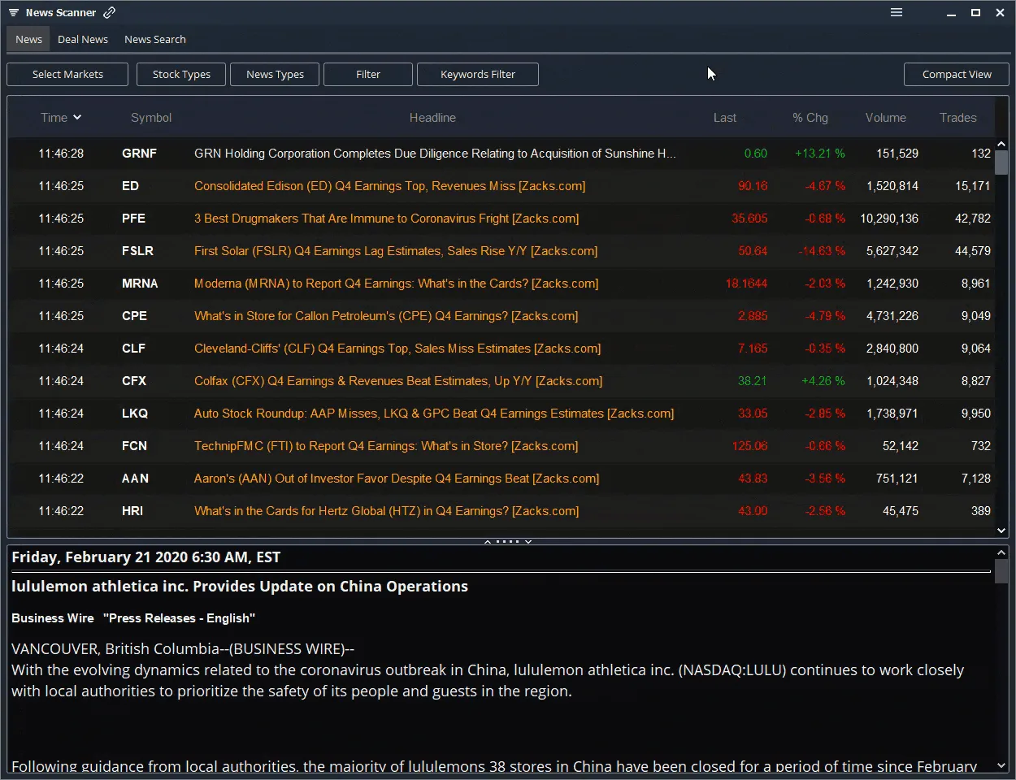Open the Consolidated Edison Q4 Earnings headline

click(389, 186)
